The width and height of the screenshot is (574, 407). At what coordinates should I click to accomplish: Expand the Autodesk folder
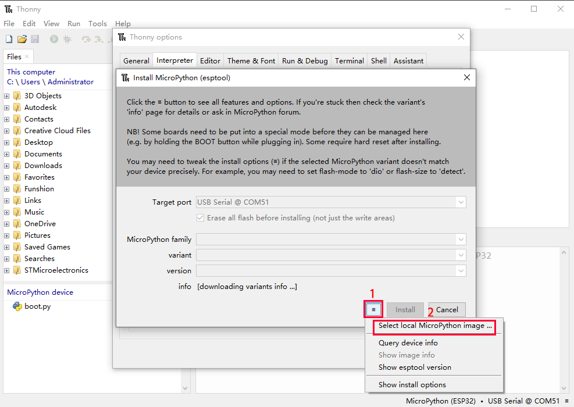tap(6, 108)
